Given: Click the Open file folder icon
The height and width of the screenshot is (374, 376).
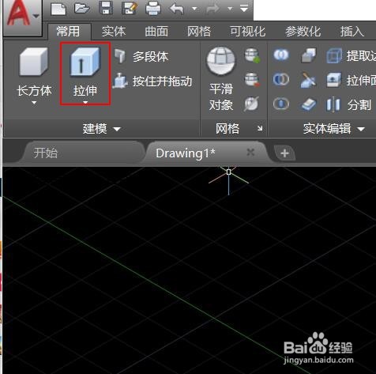Looking at the screenshot, I should 82,8.
